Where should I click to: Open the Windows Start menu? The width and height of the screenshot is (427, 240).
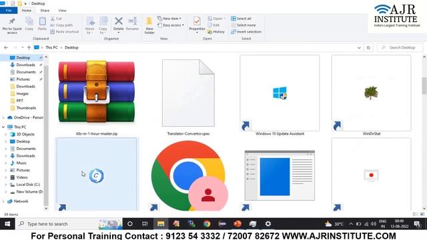[7, 224]
